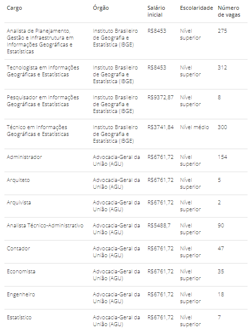Click the Cargo column header
Screen dimensions: 248x331
14,8
